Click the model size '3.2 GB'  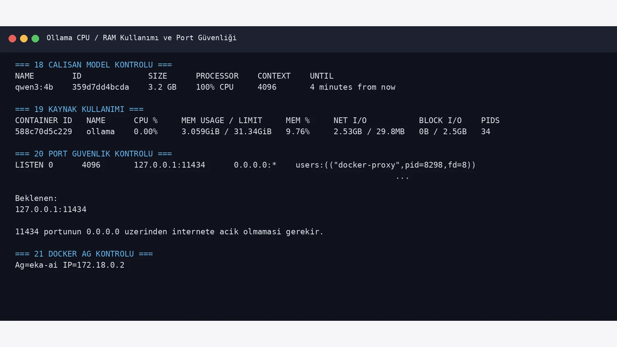pyautogui.click(x=162, y=87)
